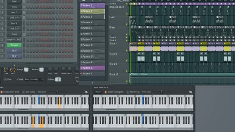Enable the Slide option toggle

tap(8, 80)
